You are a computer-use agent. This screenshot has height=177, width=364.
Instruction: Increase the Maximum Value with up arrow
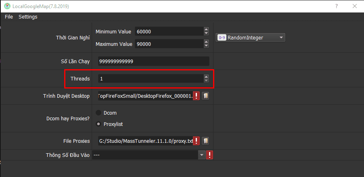point(206,42)
